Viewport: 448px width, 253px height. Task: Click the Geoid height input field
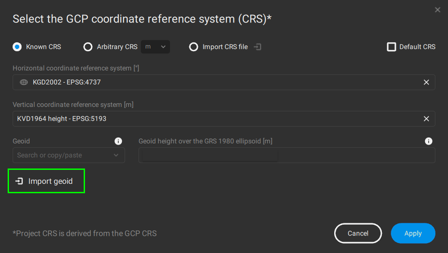pos(287,155)
